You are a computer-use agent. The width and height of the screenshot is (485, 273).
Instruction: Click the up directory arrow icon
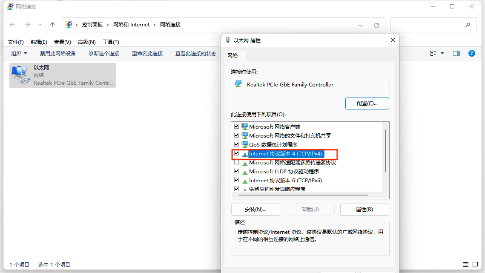(x=52, y=25)
